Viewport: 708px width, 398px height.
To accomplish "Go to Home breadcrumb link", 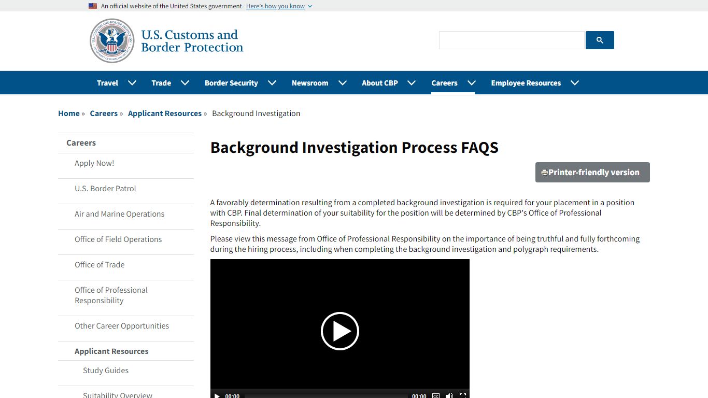I will point(69,113).
